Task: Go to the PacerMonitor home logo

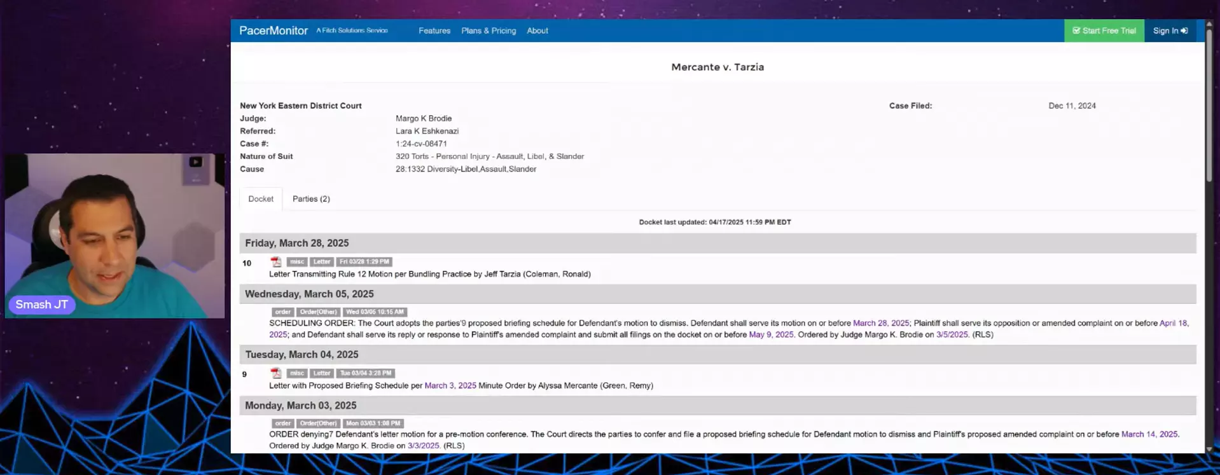Action: (x=274, y=31)
